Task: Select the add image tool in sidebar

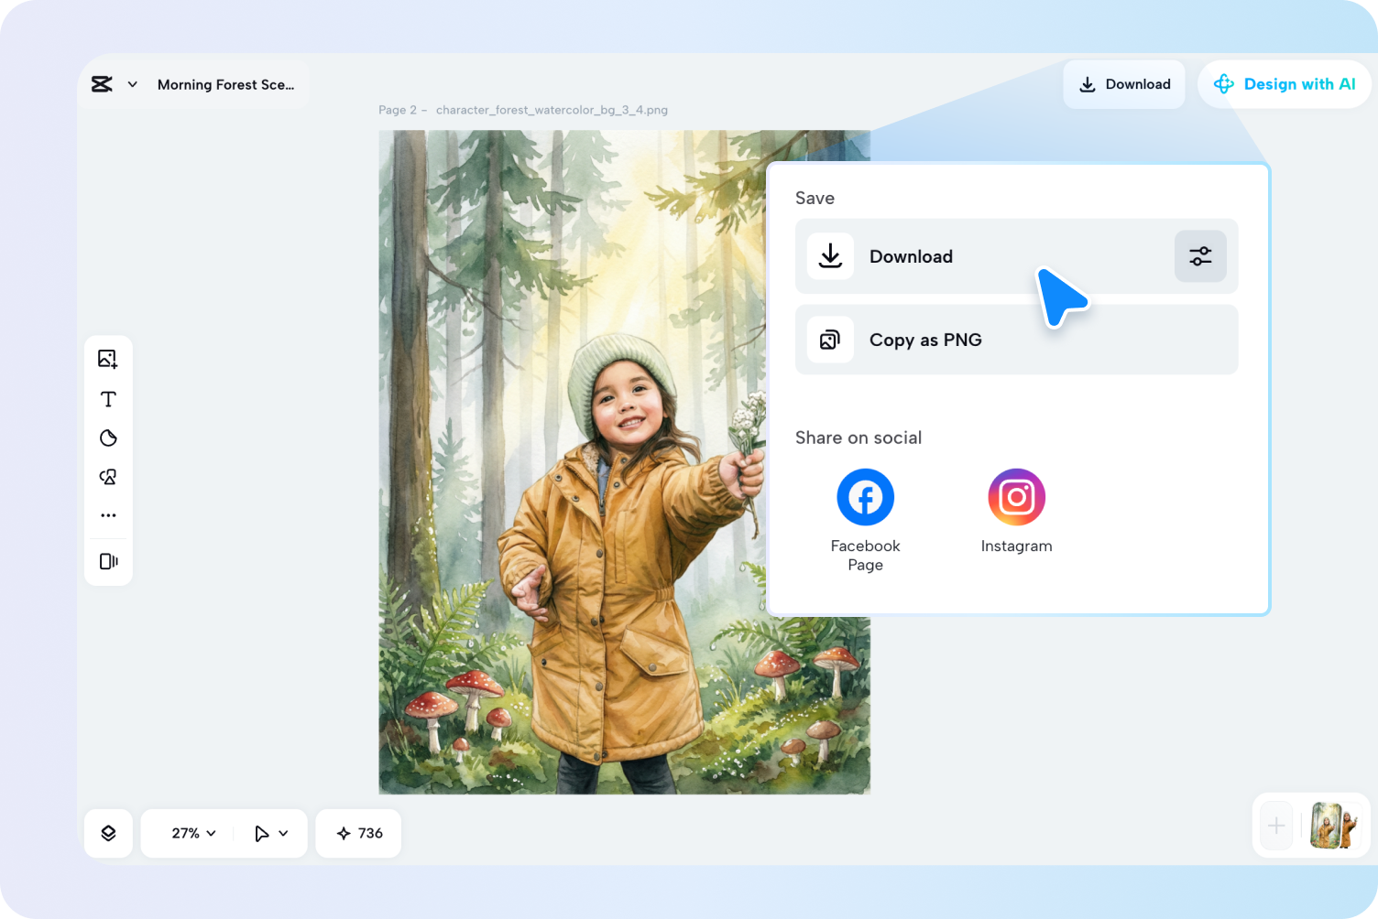Action: 108,359
